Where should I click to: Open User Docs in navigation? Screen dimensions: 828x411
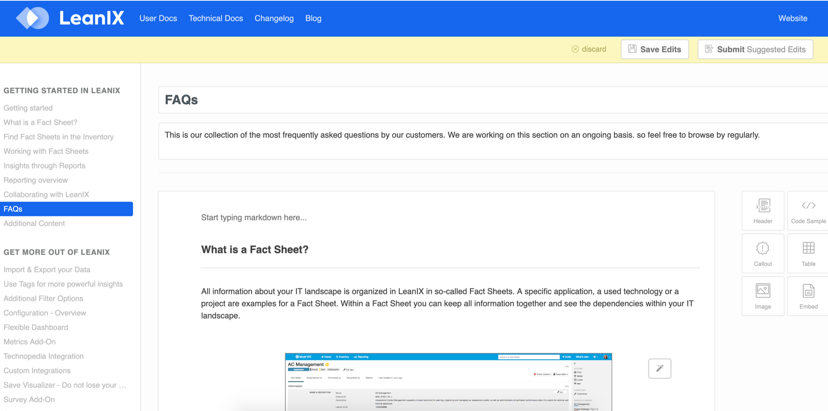pyautogui.click(x=158, y=18)
